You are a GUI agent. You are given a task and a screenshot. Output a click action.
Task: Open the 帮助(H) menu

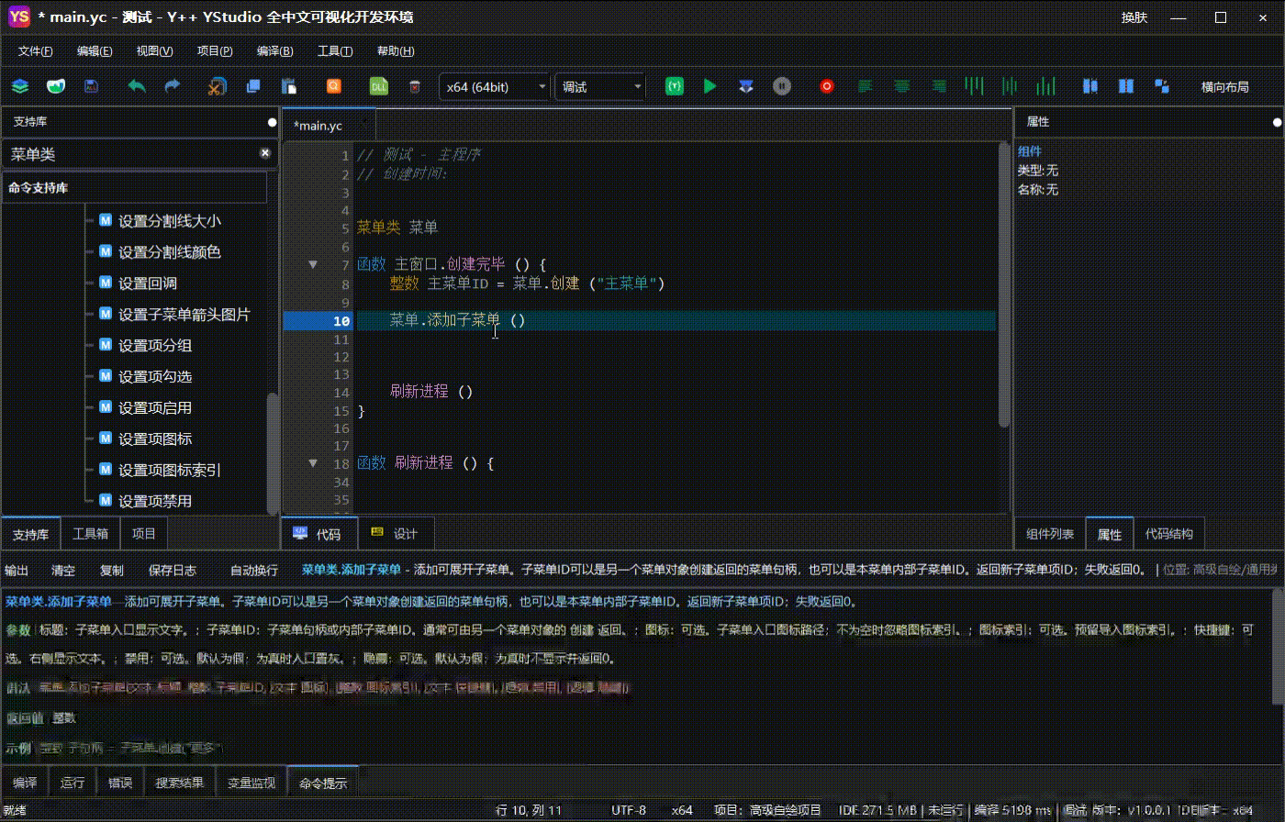[396, 51]
